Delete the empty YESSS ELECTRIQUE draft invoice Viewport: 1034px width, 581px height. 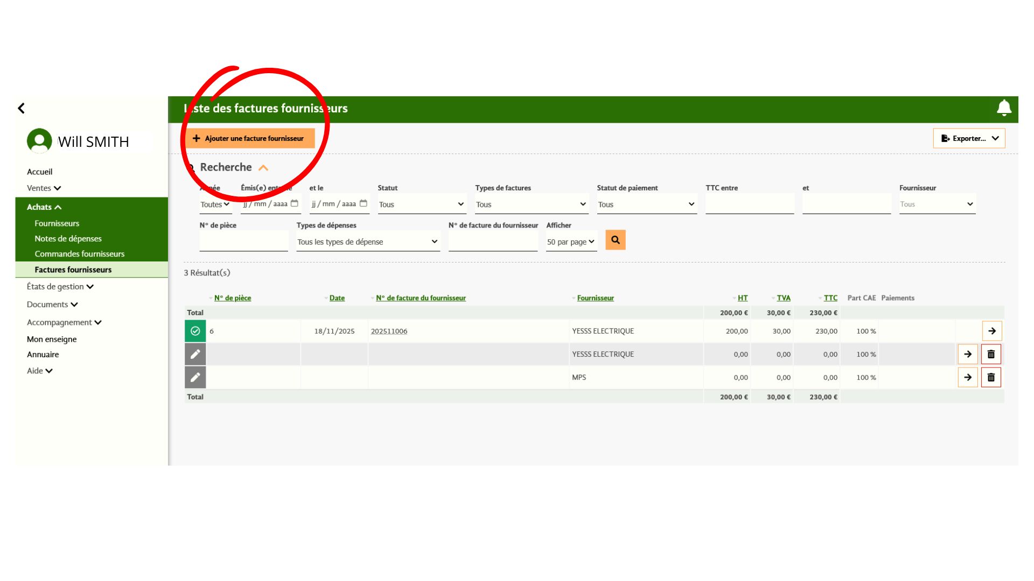click(x=991, y=354)
